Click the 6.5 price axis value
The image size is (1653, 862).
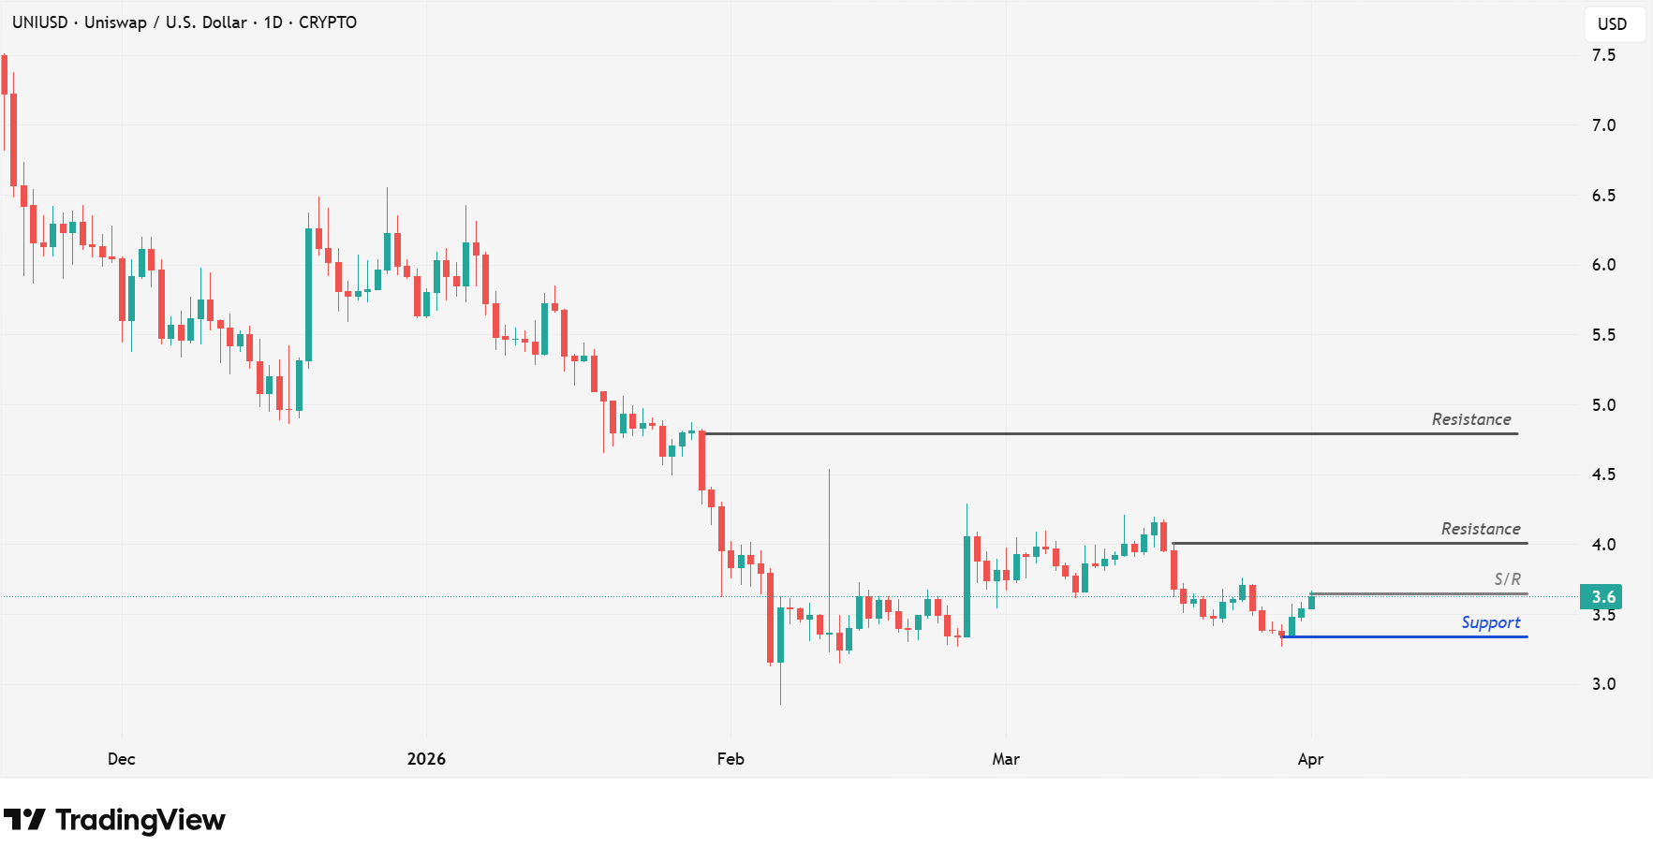[x=1603, y=196]
